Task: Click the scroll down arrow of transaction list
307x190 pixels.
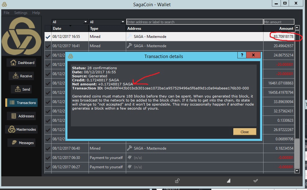Action: (x=297, y=171)
